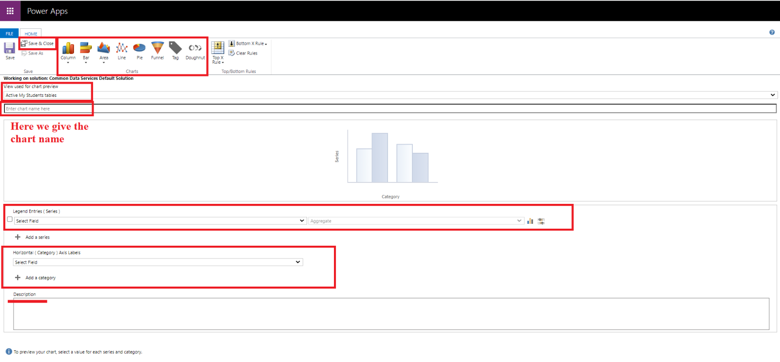Add a series to the chart

point(33,237)
